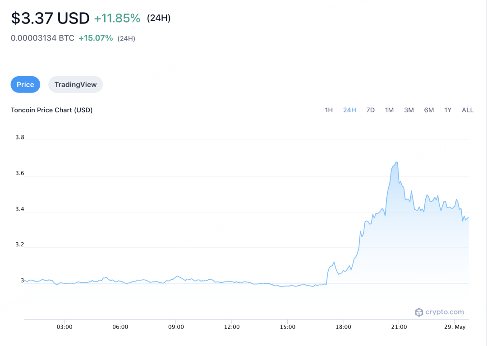Image resolution: width=487 pixels, height=346 pixels.
Task: Click the 0.00003134 BTC price text
Action: pos(42,38)
